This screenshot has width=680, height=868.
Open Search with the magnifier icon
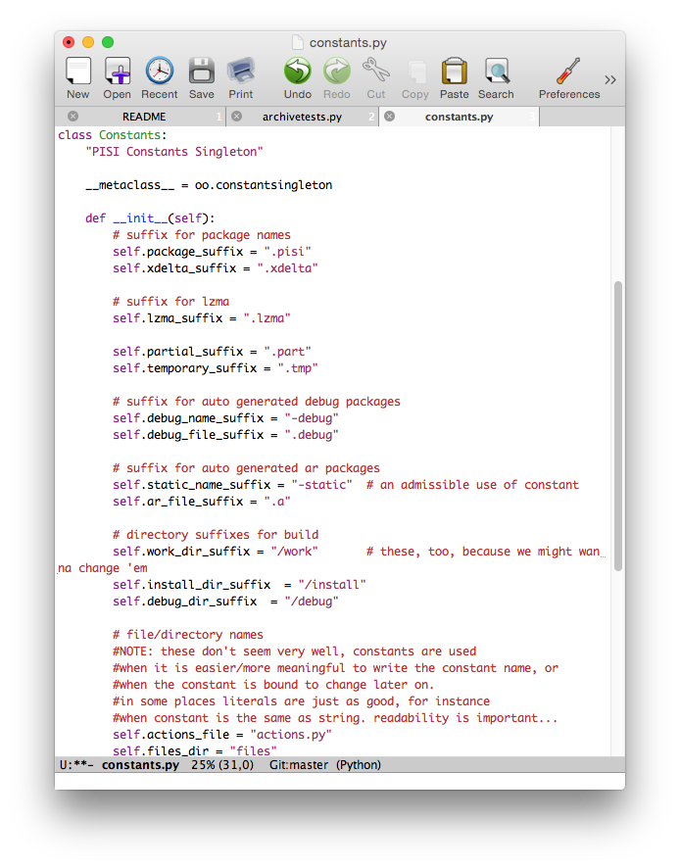[496, 72]
